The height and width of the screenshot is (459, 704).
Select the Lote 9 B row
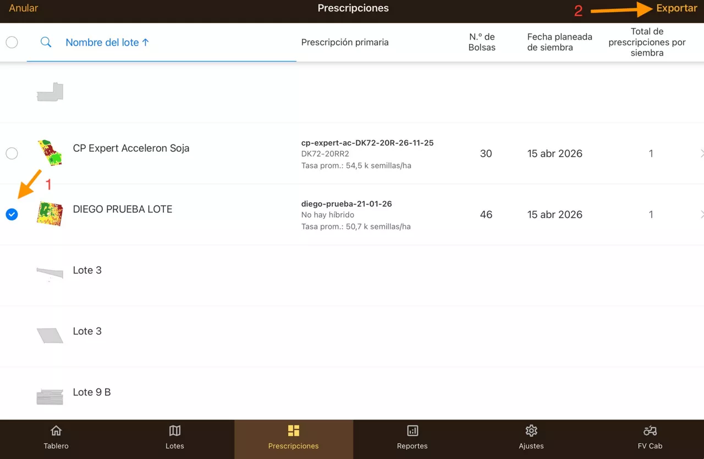(x=92, y=392)
